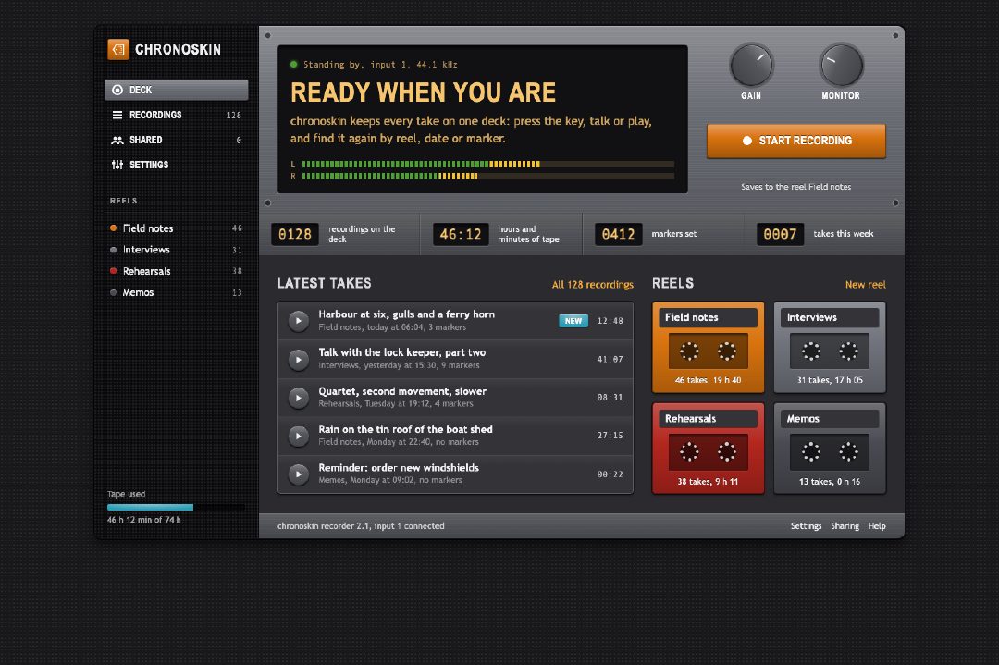Open Settings link in the footer

pos(806,526)
